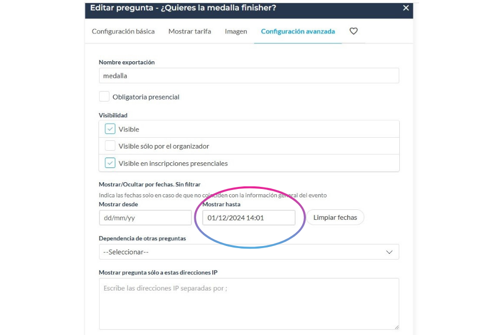Open the heart favorites tab icon
This screenshot has height=335, width=503.
(x=353, y=31)
